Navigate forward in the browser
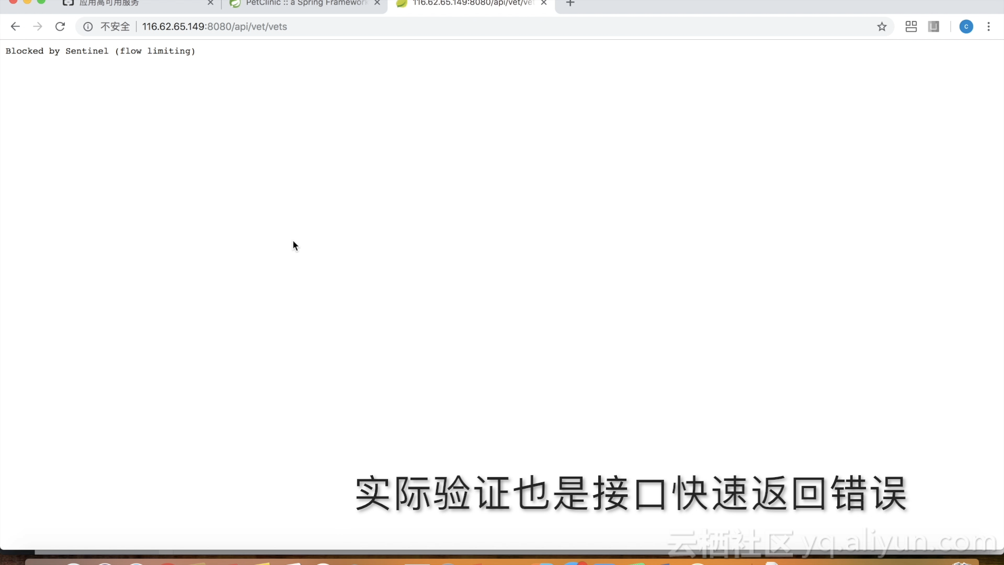The image size is (1004, 565). tap(38, 26)
